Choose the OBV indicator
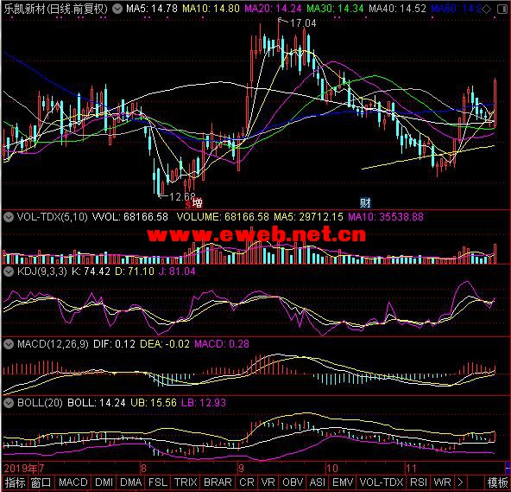511x492 pixels. (293, 482)
